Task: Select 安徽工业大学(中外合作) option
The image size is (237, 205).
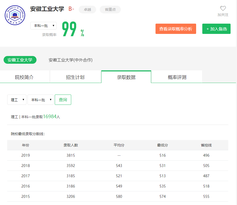Action: coord(70,60)
